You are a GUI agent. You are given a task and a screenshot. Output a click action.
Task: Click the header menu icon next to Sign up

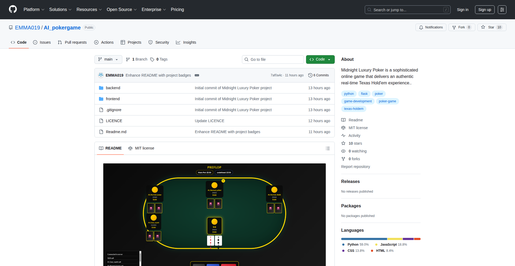502,10
